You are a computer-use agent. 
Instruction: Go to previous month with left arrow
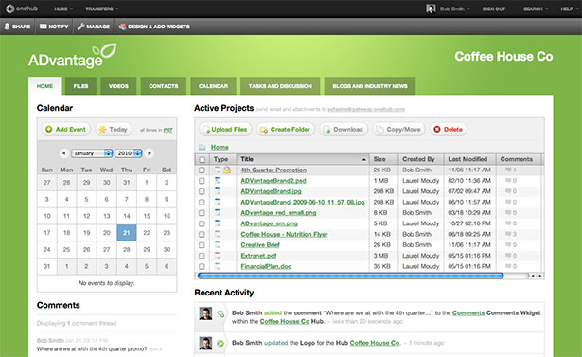[63, 153]
